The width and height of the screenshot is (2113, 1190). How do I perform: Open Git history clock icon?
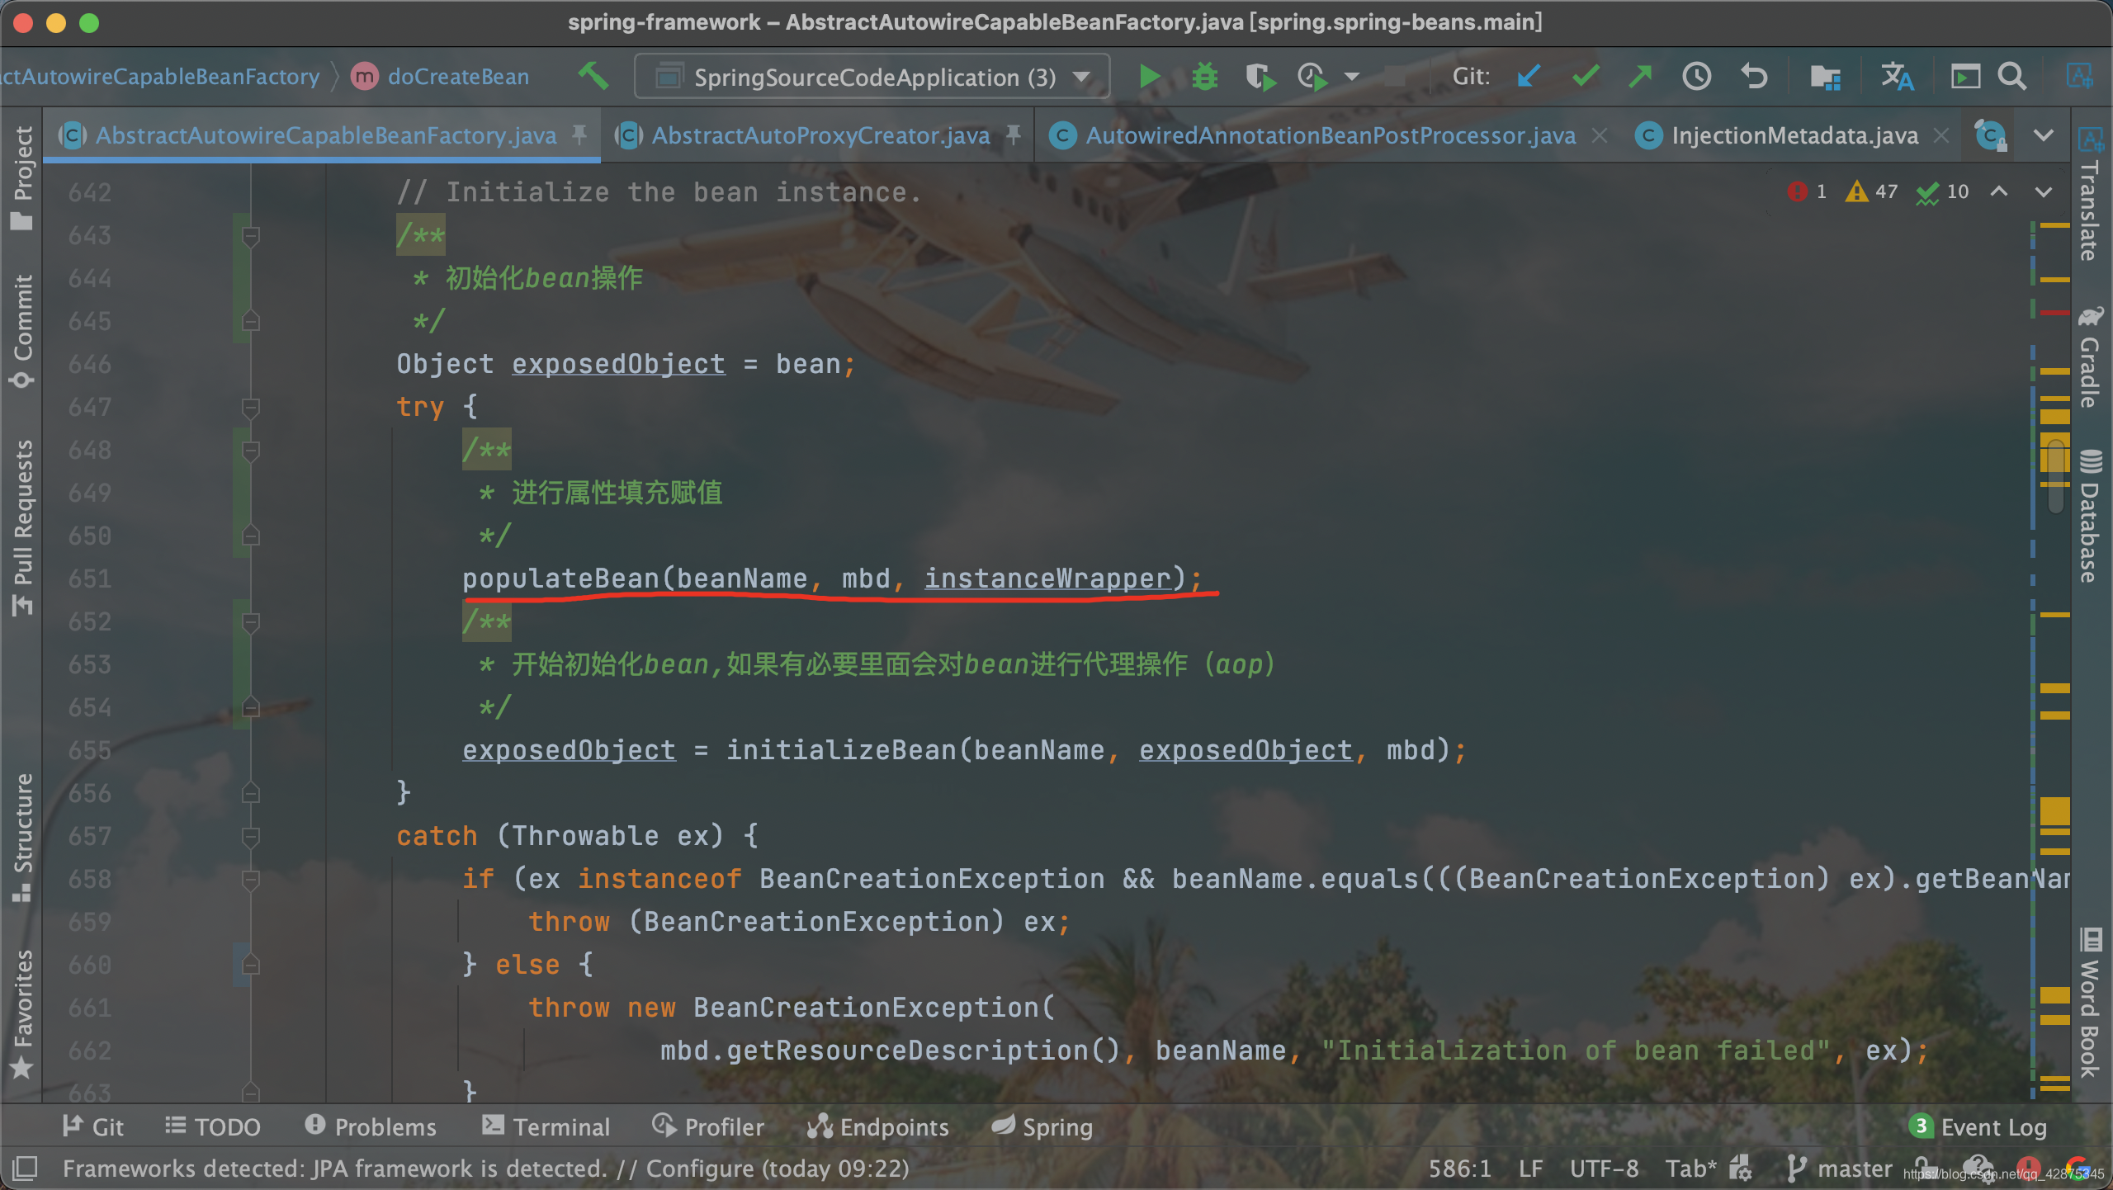(1697, 77)
